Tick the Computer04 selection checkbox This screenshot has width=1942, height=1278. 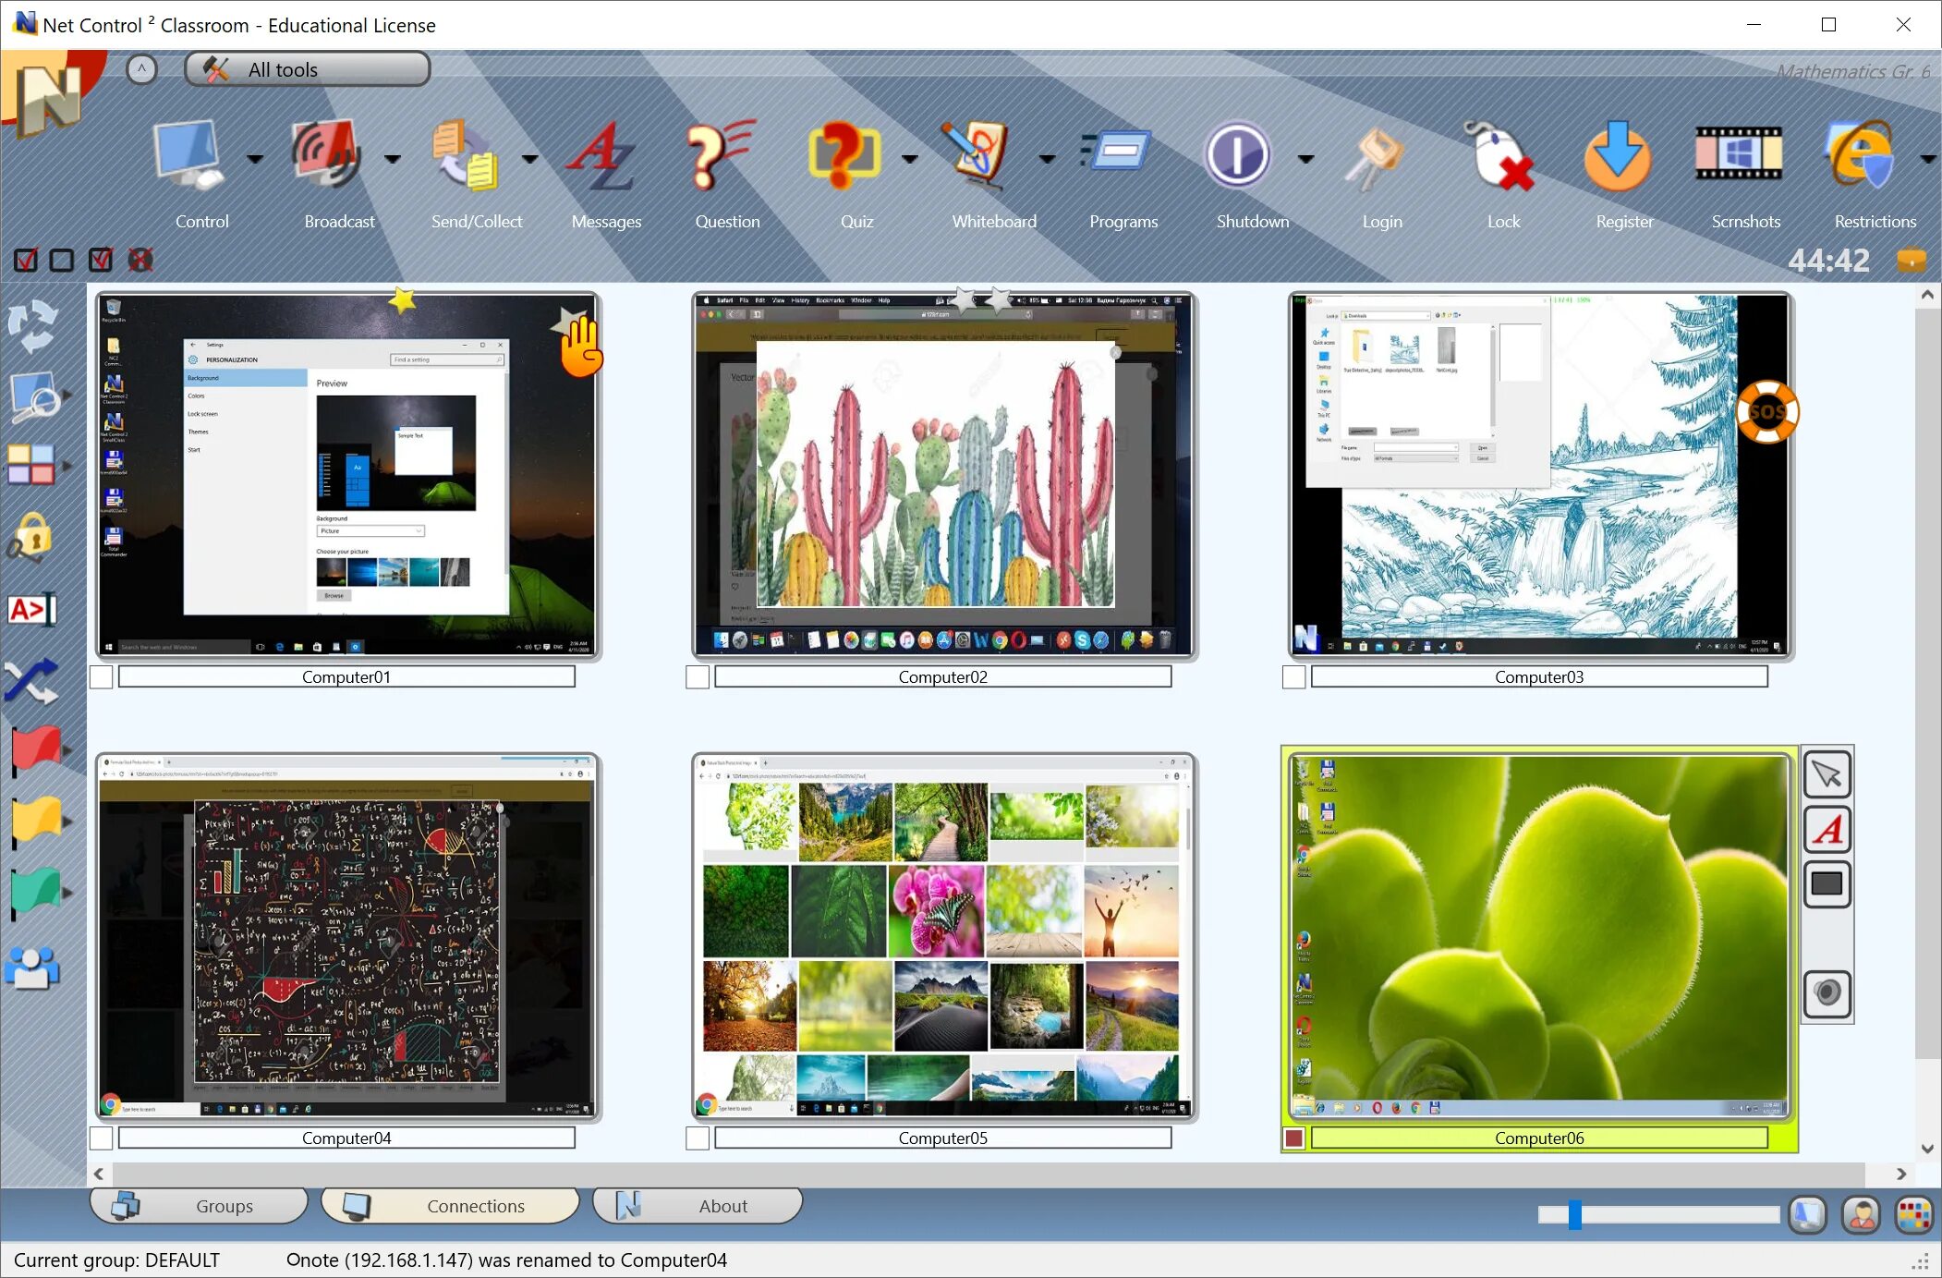[102, 1138]
